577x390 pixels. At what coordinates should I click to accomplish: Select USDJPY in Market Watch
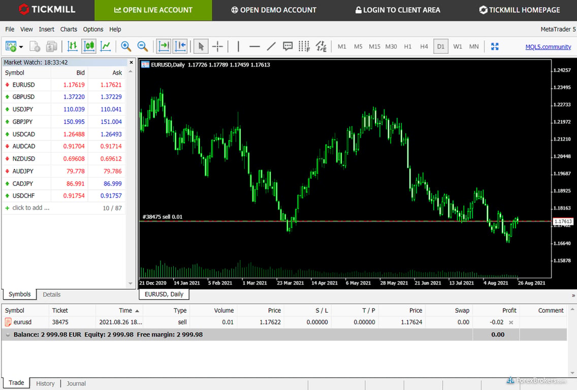click(63, 109)
